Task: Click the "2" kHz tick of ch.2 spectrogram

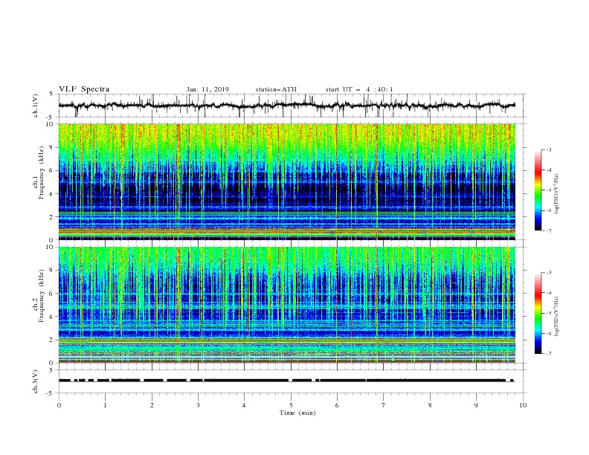Action: [52, 340]
